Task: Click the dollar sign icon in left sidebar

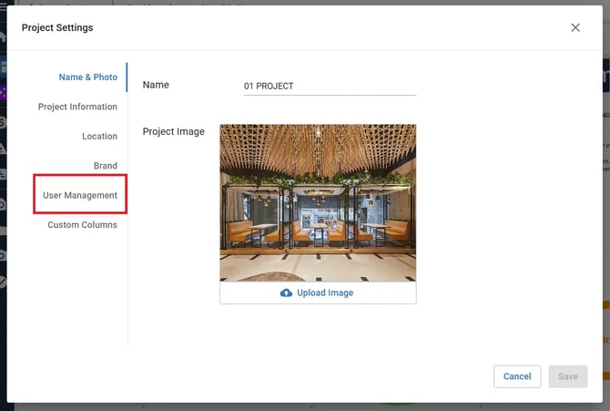Action: [x=3, y=121]
